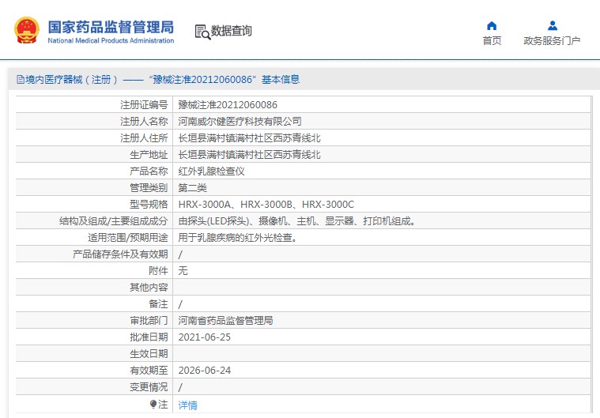Viewport: 600px width, 418px height.
Task: Click the 变更情况 label
Action: point(149,387)
